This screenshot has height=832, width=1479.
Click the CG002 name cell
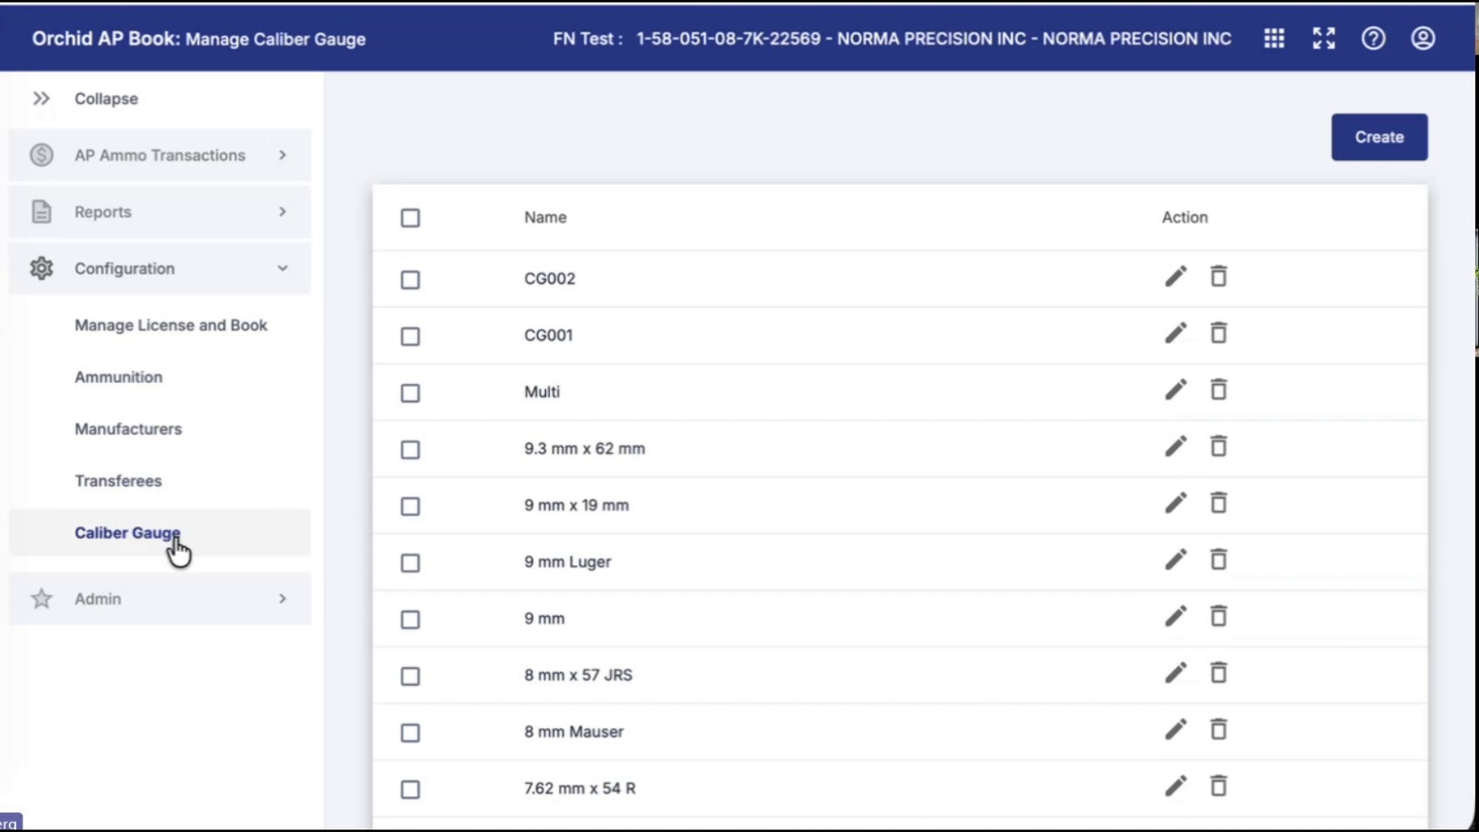[x=550, y=278]
